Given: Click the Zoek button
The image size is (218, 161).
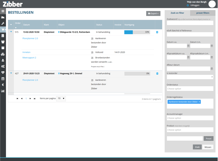Looking at the screenshot, I should 197,147.
